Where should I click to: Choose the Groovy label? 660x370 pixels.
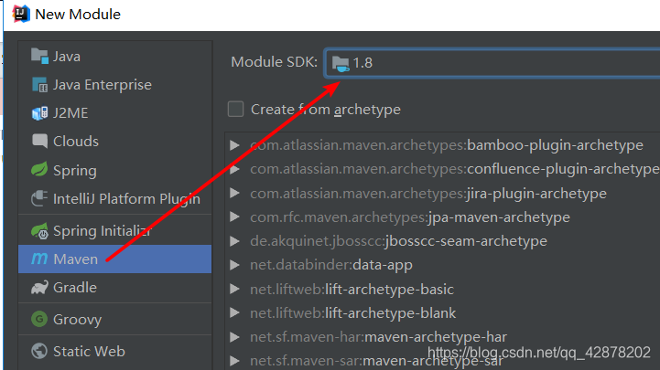tap(78, 320)
